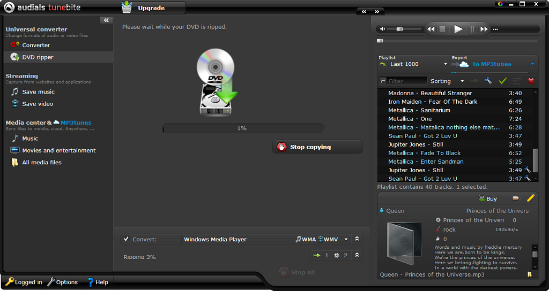Image resolution: width=549 pixels, height=291 pixels.
Task: Select DVD ripper in sidebar
Action: (x=58, y=57)
